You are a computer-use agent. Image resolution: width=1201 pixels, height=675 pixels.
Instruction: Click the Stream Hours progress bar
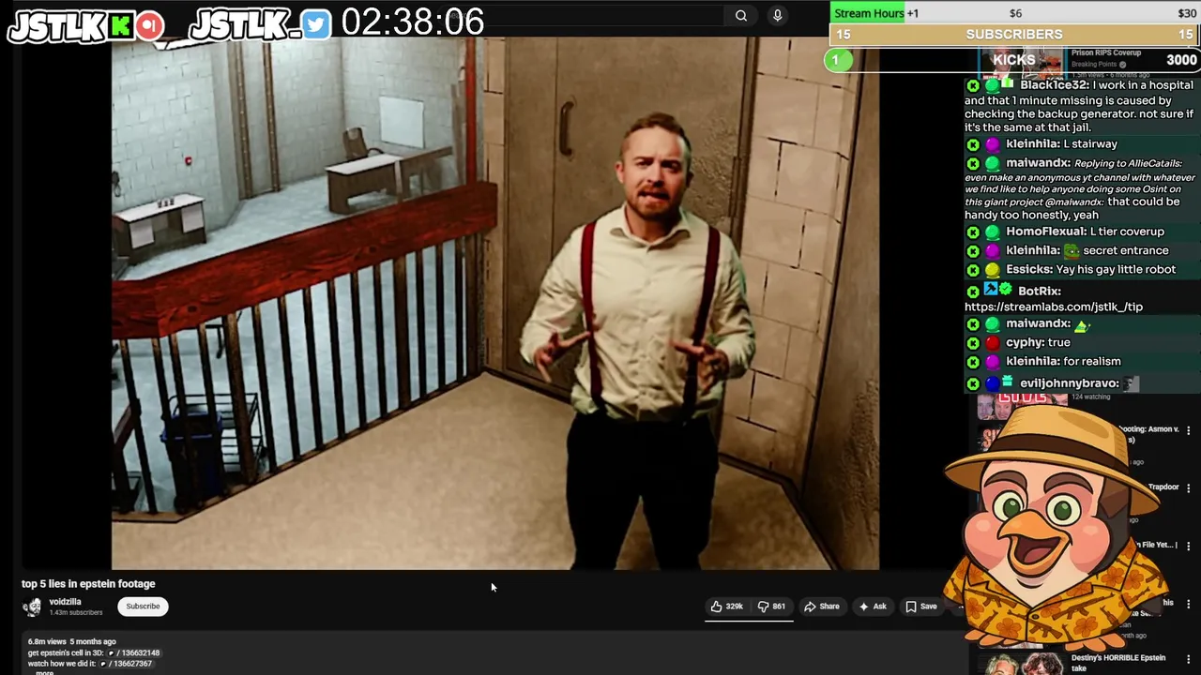(1014, 13)
